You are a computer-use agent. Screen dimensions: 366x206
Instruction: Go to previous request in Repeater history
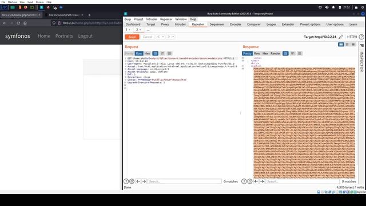[x=158, y=37]
